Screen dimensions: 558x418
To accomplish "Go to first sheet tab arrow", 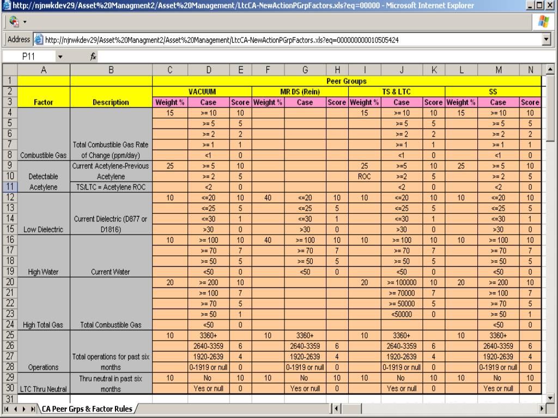I will 7,409.
